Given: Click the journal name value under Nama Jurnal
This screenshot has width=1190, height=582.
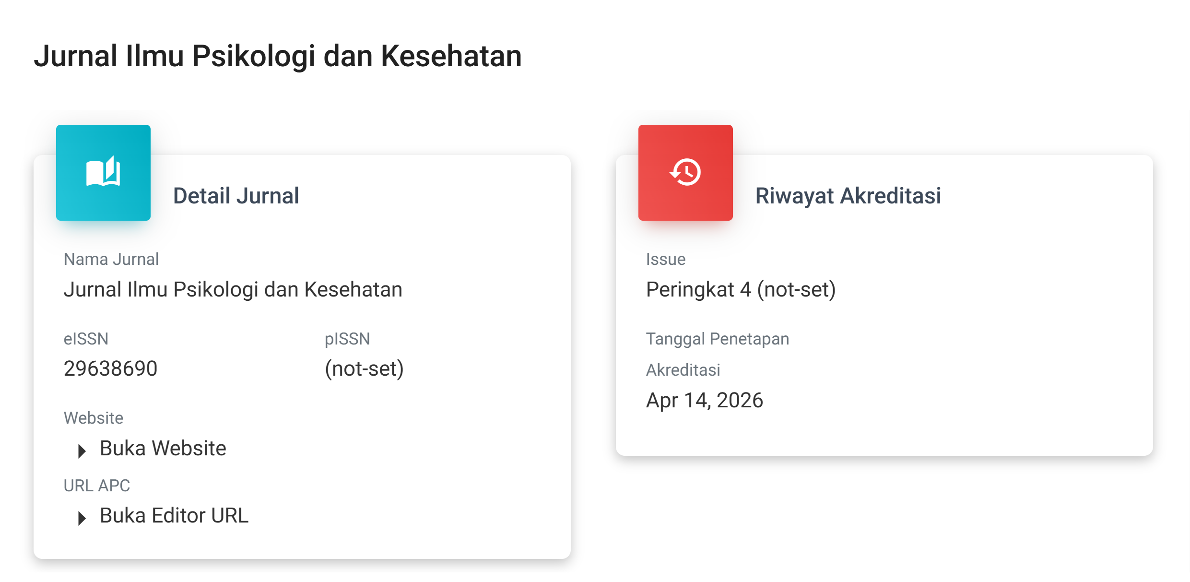Looking at the screenshot, I should [233, 290].
